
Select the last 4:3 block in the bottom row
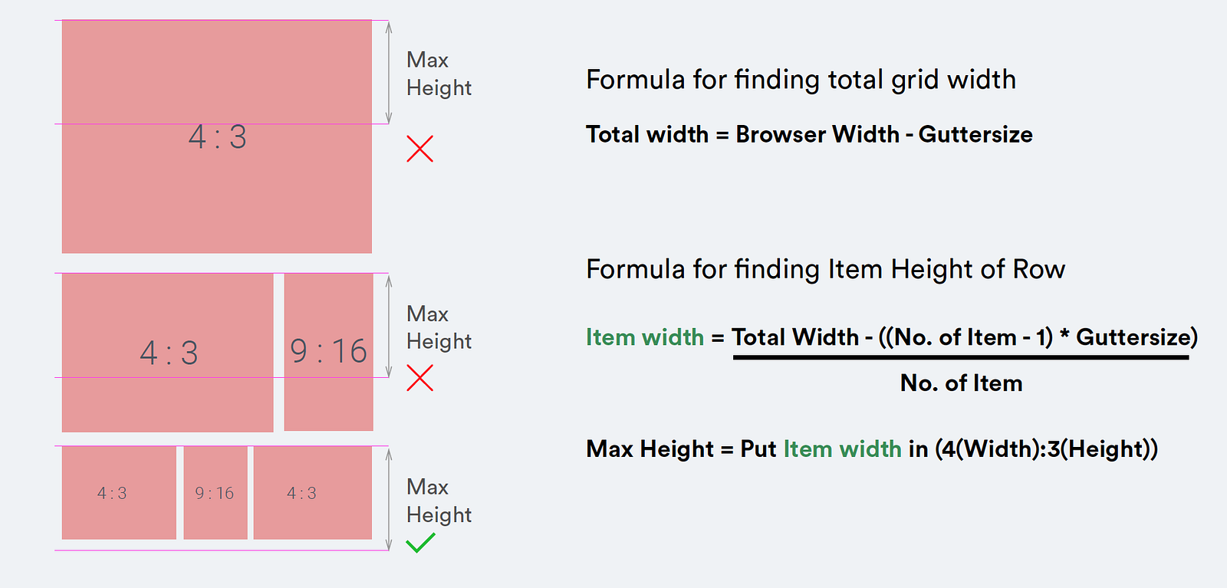tap(313, 493)
